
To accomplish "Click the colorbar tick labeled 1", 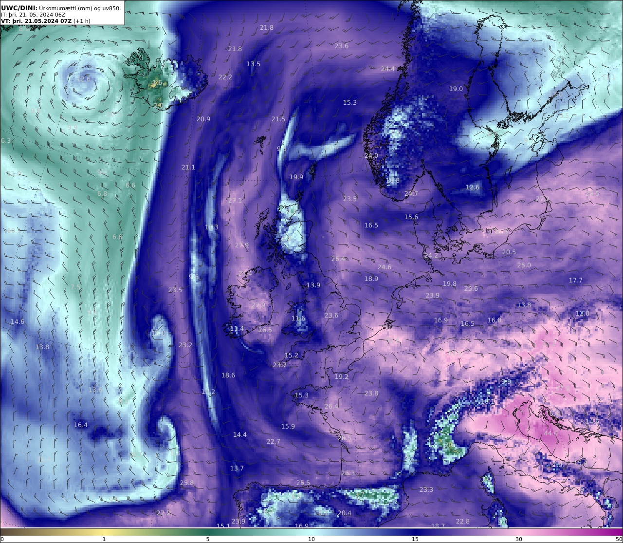I will click(x=104, y=539).
